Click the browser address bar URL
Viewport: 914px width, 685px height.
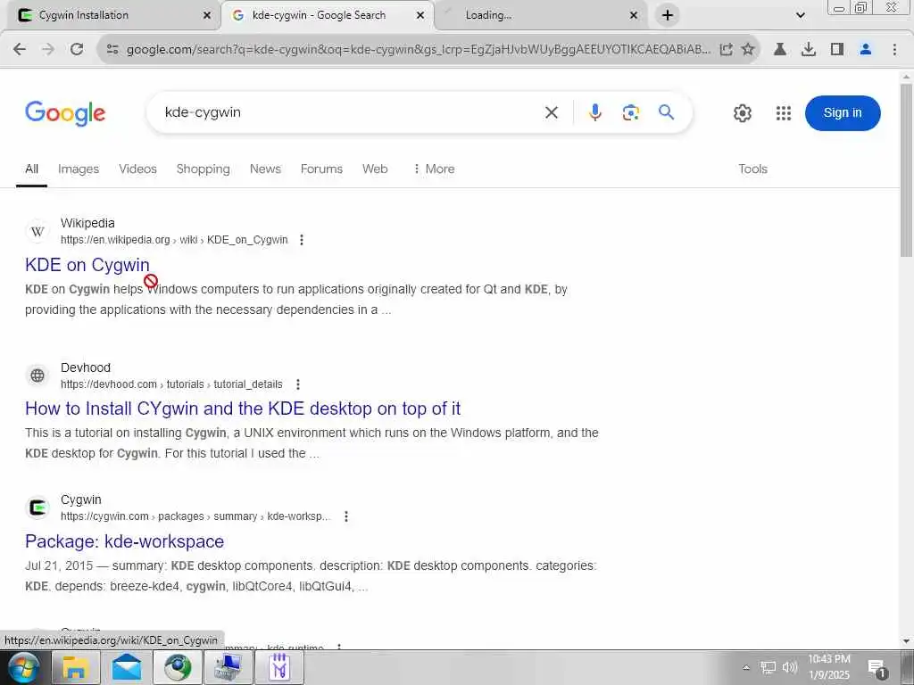point(418,50)
